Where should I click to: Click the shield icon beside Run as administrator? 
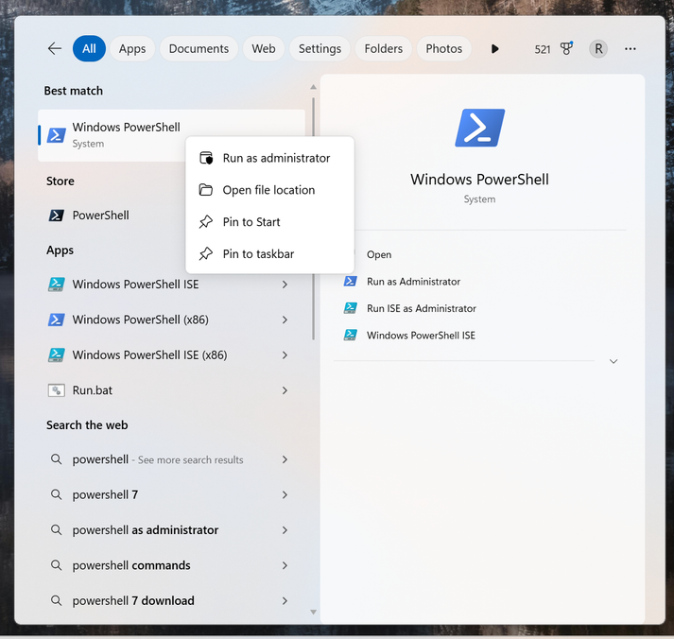click(x=206, y=158)
